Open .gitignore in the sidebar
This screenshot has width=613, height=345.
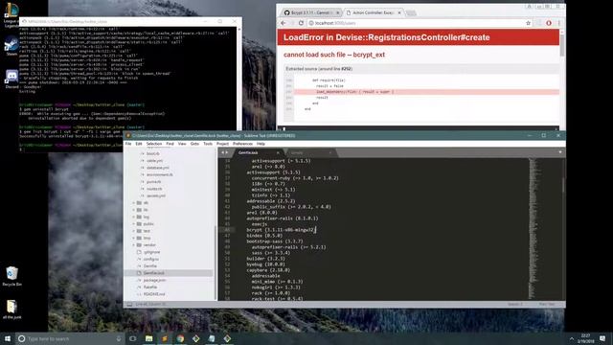pos(151,252)
